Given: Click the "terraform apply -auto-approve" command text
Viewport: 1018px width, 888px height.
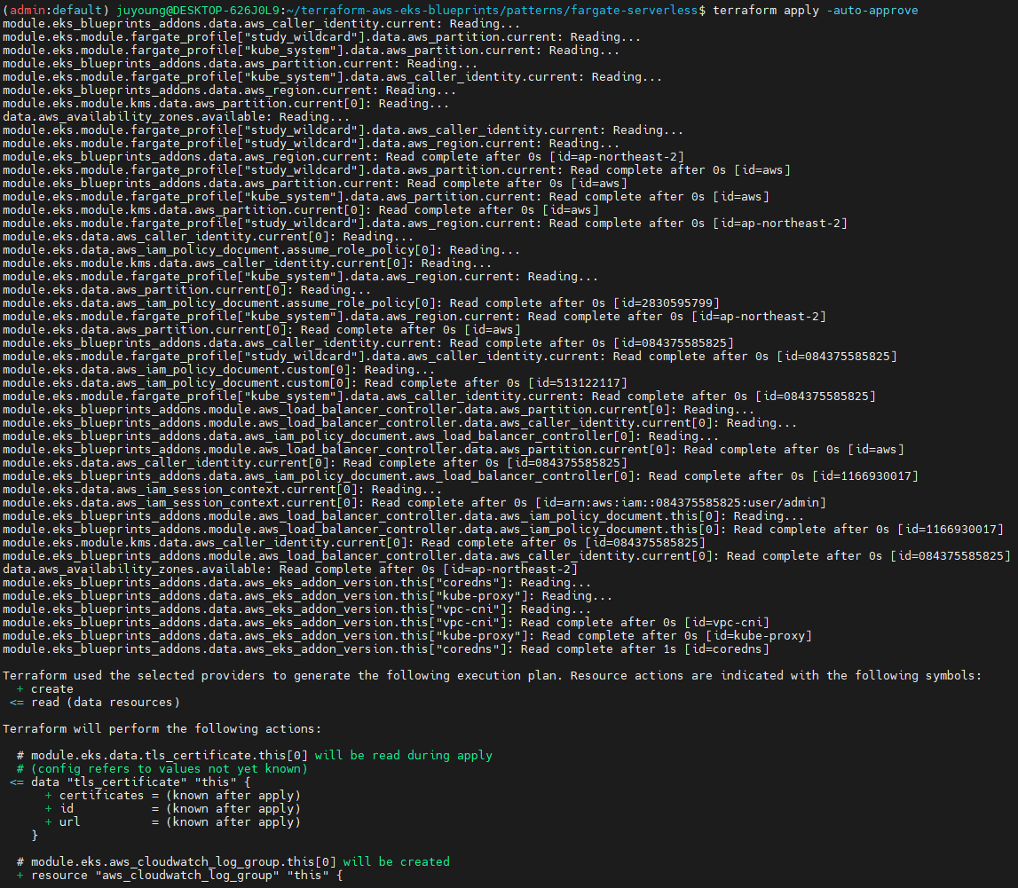Looking at the screenshot, I should [x=816, y=11].
